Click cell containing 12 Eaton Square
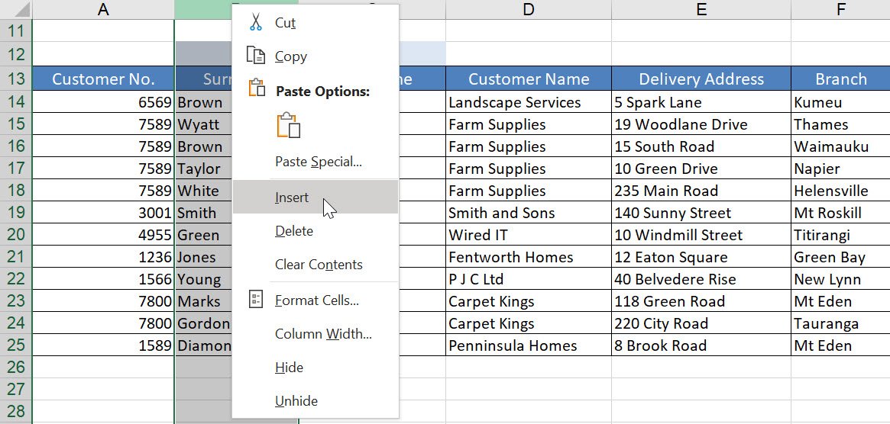This screenshot has height=424, width=890. tap(701, 257)
